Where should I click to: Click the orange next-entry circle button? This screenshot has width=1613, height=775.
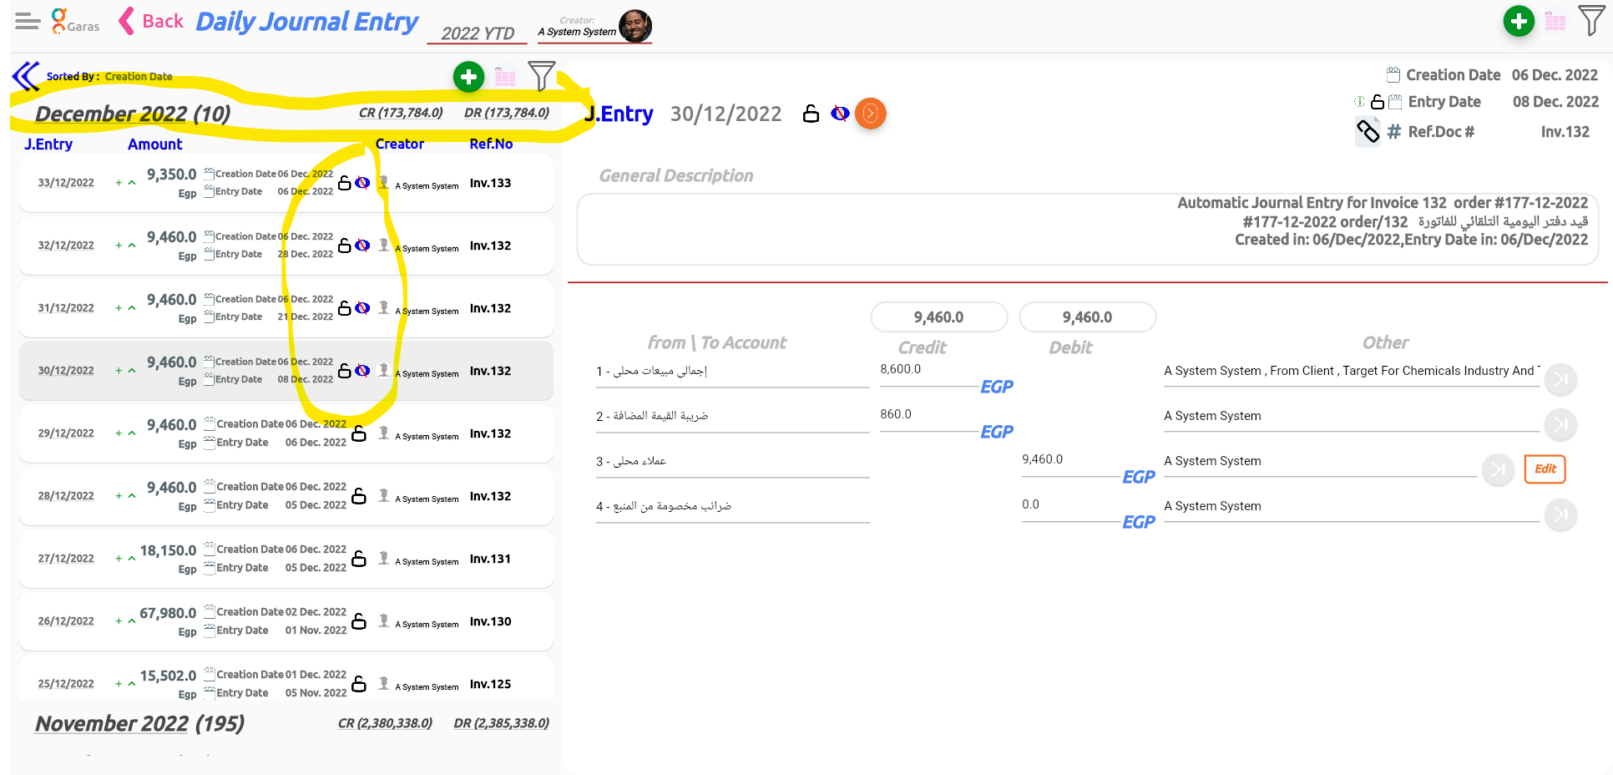[x=870, y=114]
